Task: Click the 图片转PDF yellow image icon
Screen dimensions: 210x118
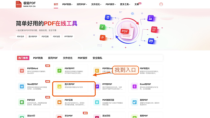Action: 59,87
